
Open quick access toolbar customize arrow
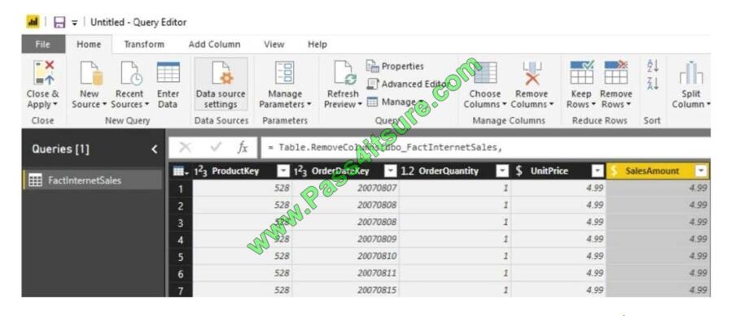tap(75, 22)
